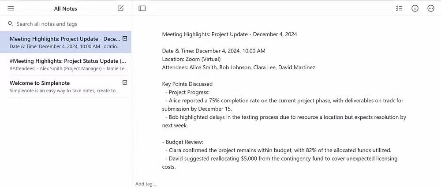Insert a checklist into the note
The image size is (441, 188).
pos(399,8)
